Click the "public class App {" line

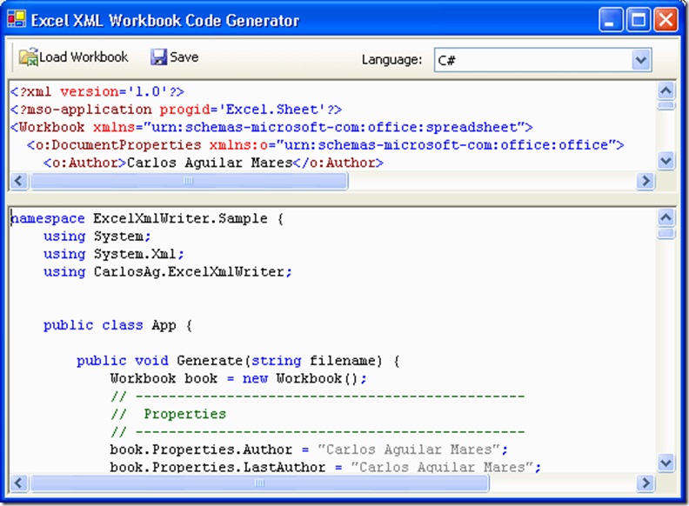click(117, 325)
